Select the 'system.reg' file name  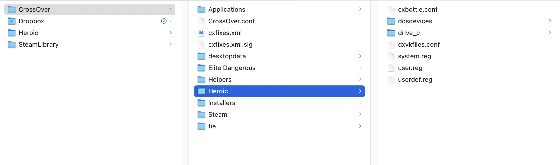click(415, 56)
